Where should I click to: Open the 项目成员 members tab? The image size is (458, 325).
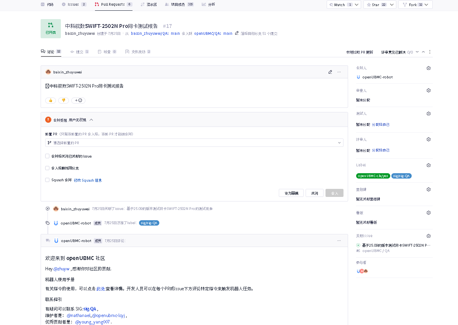179,4
